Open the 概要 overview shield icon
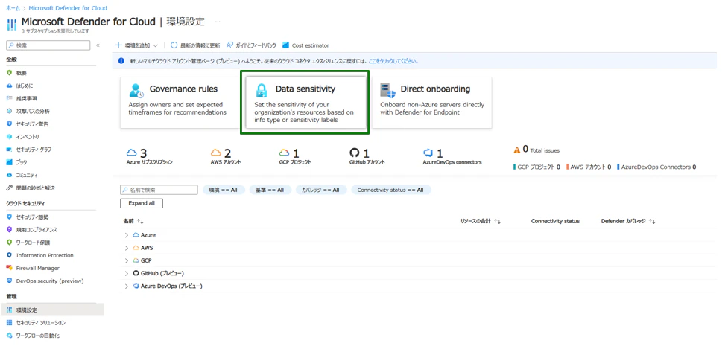725x346 pixels. [x=9, y=73]
